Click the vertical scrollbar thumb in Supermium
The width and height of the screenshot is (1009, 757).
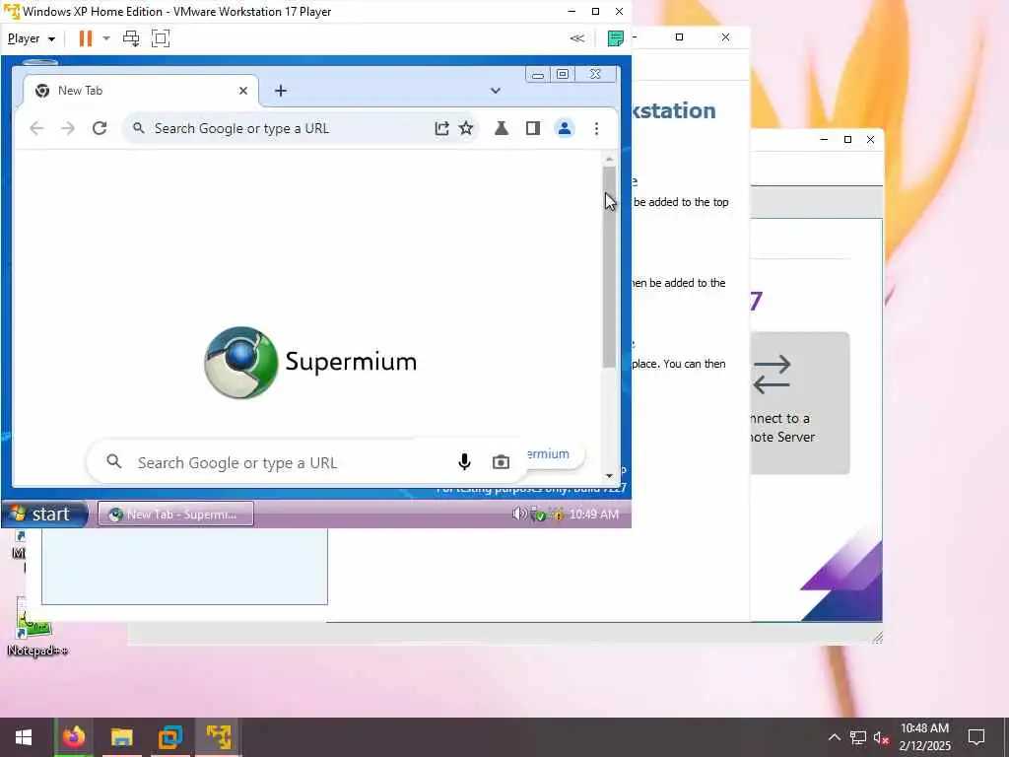click(x=609, y=267)
